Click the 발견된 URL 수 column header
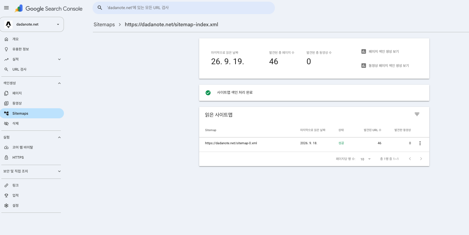Image resolution: width=469 pixels, height=235 pixels. click(x=372, y=130)
